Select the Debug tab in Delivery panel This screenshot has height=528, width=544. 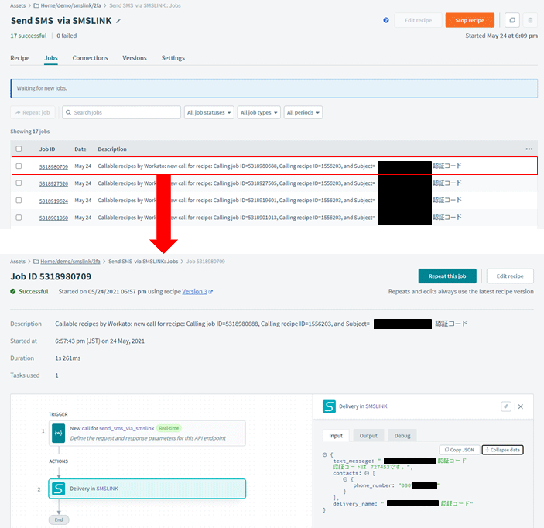pyautogui.click(x=402, y=436)
